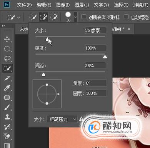This screenshot has width=150, height=148.
Task: Select the Crop/slice knife tool
Action: (7, 78)
